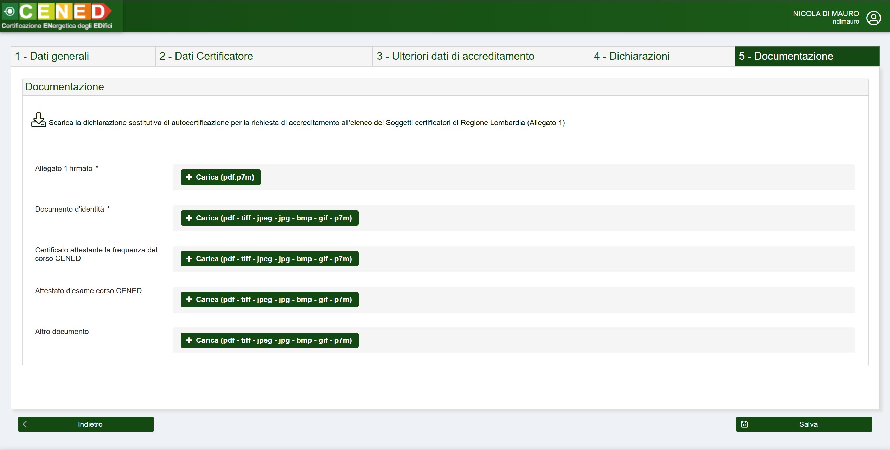Upload Allegato 1 firmato with Carica (pdf.p7m)
The width and height of the screenshot is (890, 450).
tap(221, 177)
